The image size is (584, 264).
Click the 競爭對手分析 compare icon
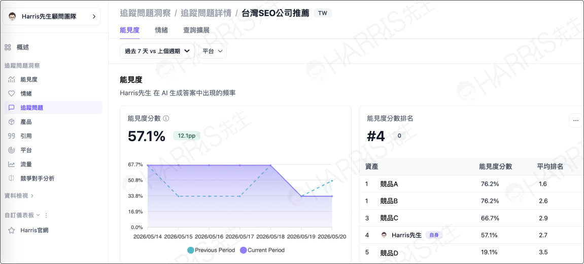click(x=12, y=178)
